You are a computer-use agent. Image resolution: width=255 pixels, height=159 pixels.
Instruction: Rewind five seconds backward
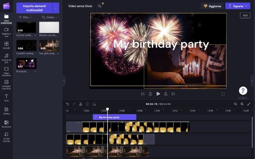(x=150, y=94)
